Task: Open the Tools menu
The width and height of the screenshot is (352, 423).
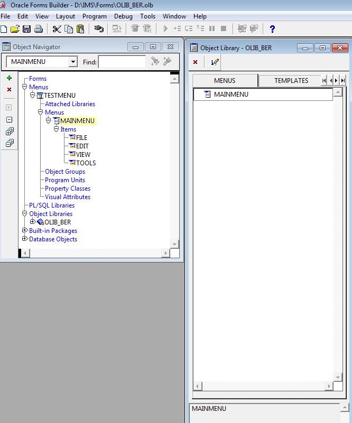Action: pyautogui.click(x=147, y=16)
